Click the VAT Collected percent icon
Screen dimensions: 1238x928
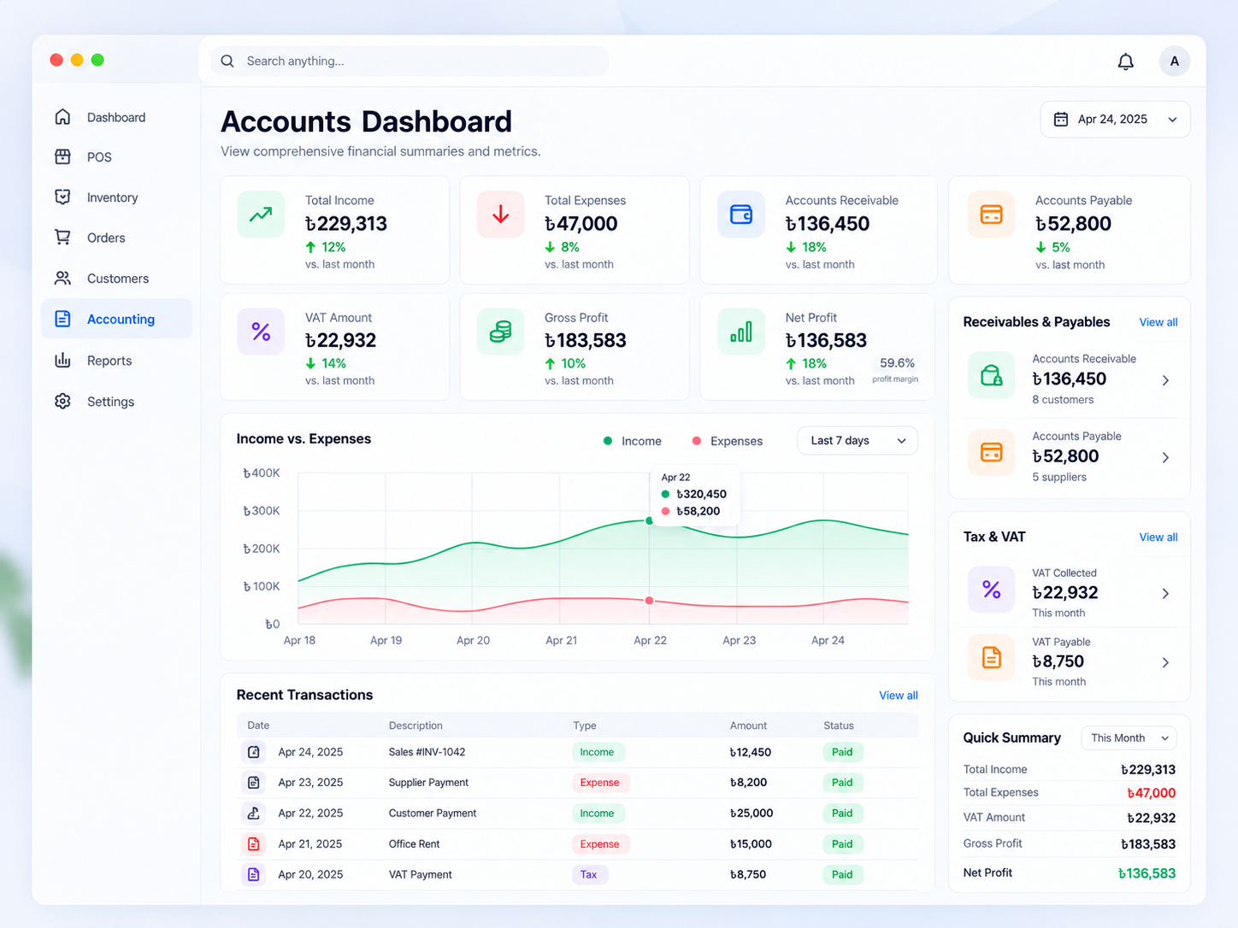pos(991,590)
